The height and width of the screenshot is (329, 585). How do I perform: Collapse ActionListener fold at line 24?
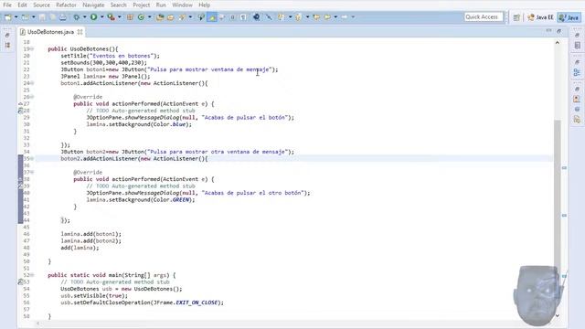(x=32, y=83)
